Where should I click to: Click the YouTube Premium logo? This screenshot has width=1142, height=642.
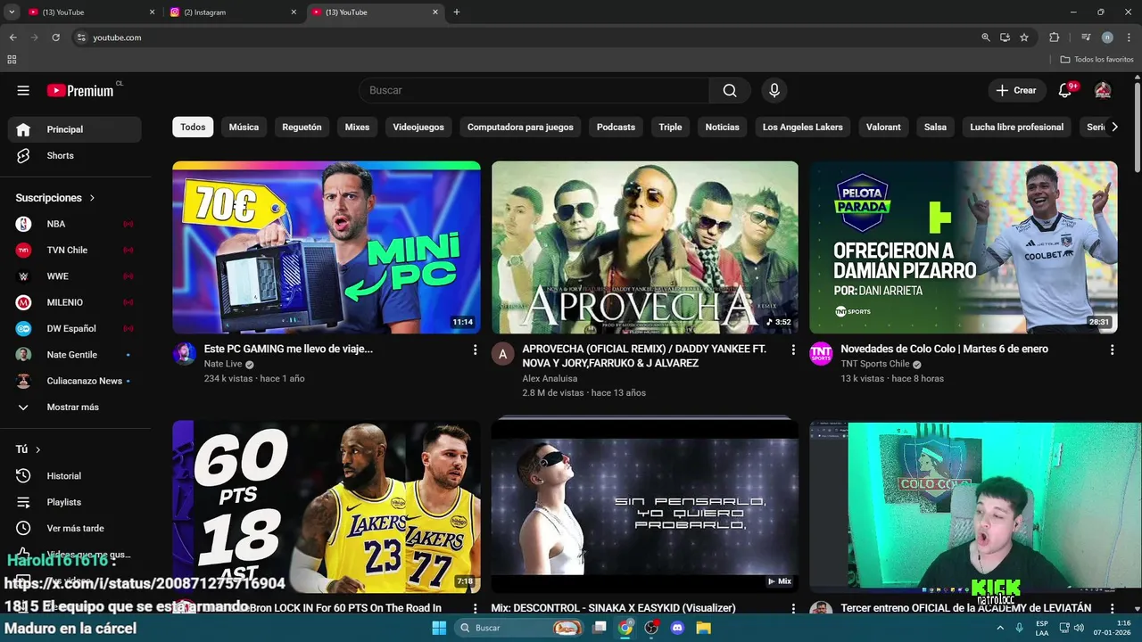pos(80,90)
